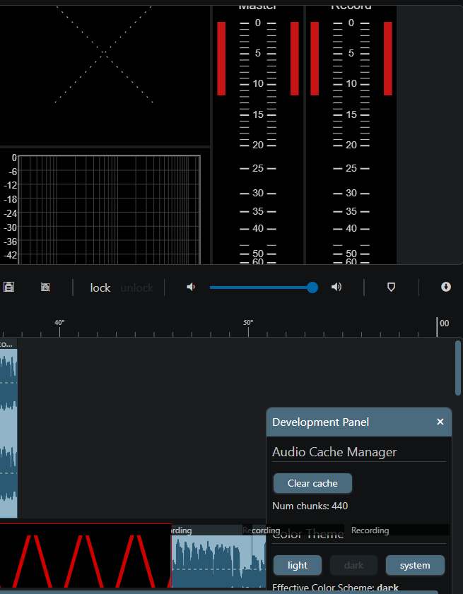Switch color theme to light

pos(298,565)
